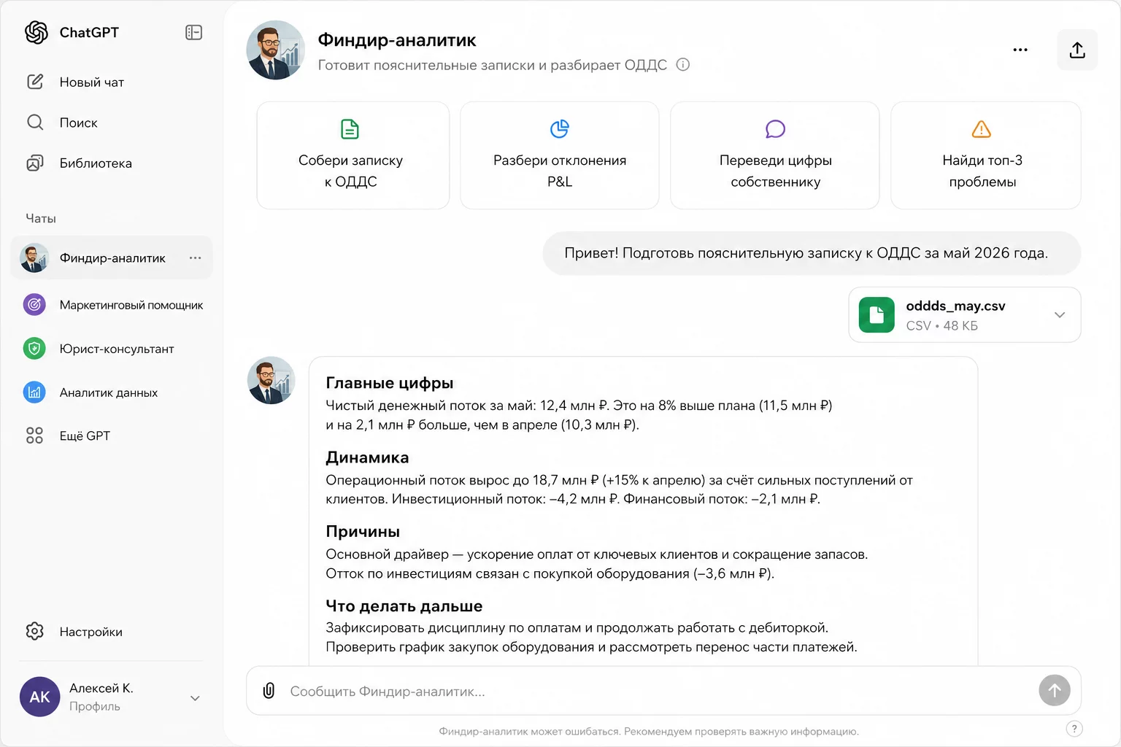Click the Финдир-аналитик header avatar

pyautogui.click(x=276, y=50)
